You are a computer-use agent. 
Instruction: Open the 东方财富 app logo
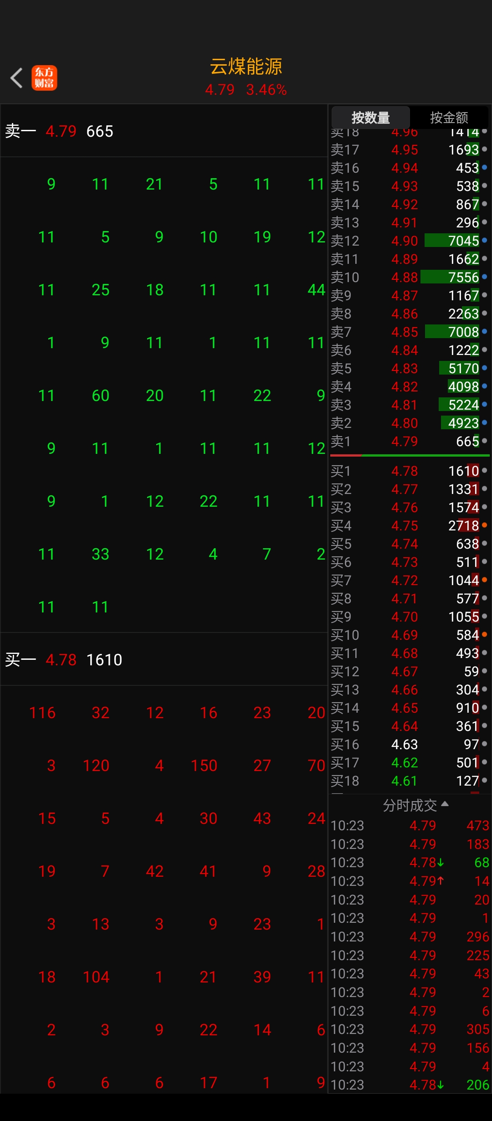44,78
